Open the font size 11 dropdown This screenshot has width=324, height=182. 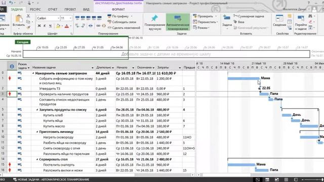pos(70,18)
